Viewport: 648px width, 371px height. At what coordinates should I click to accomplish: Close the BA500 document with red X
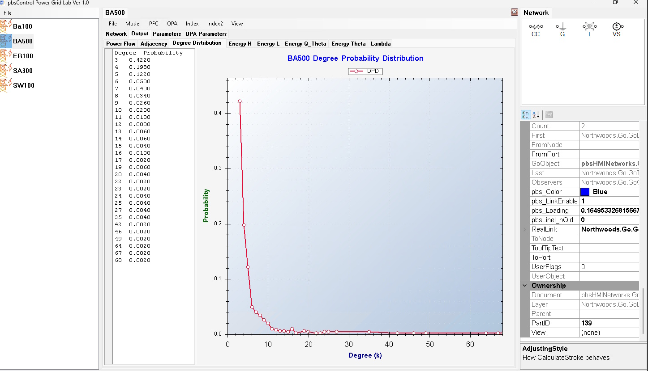point(515,13)
